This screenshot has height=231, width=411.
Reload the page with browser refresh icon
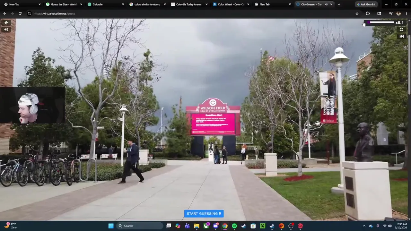pos(20,13)
